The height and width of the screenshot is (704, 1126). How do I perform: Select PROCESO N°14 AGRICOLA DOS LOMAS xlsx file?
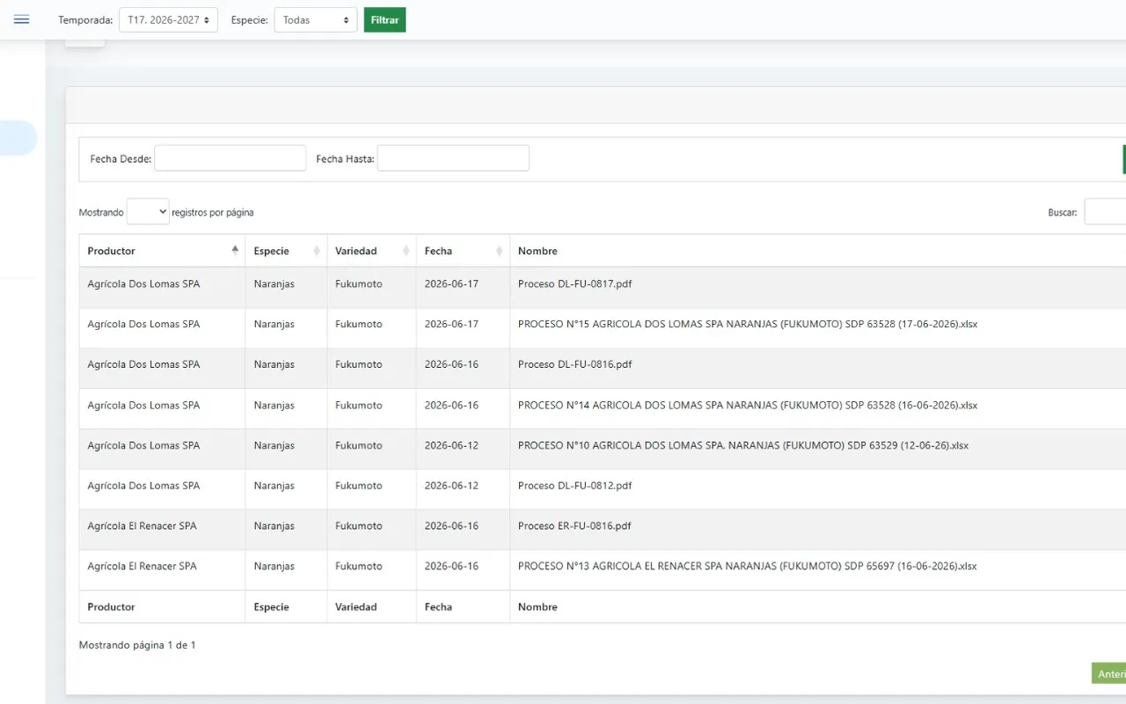748,406
